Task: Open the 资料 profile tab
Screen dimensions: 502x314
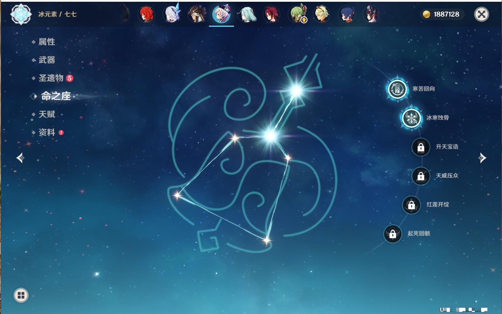Action: pyautogui.click(x=47, y=132)
